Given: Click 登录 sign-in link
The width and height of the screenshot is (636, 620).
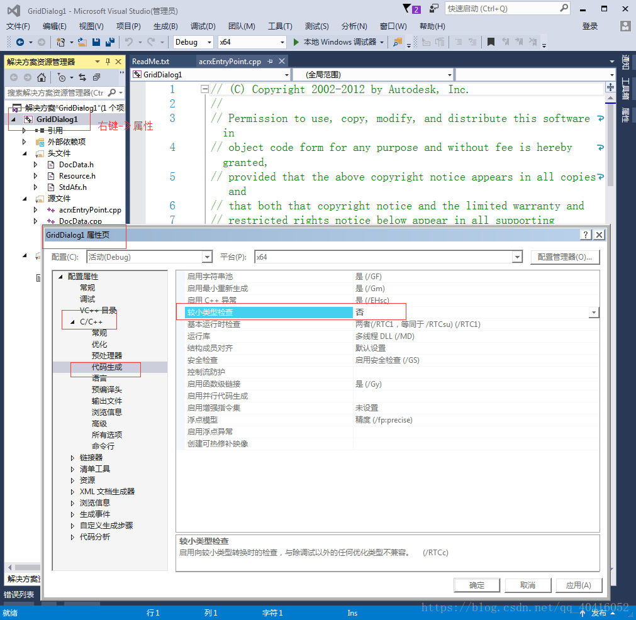Looking at the screenshot, I should 589,26.
